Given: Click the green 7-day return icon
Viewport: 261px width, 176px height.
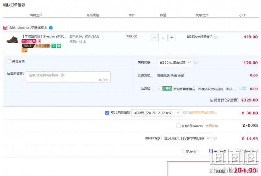Looking at the screenshot, I should (x=54, y=46).
